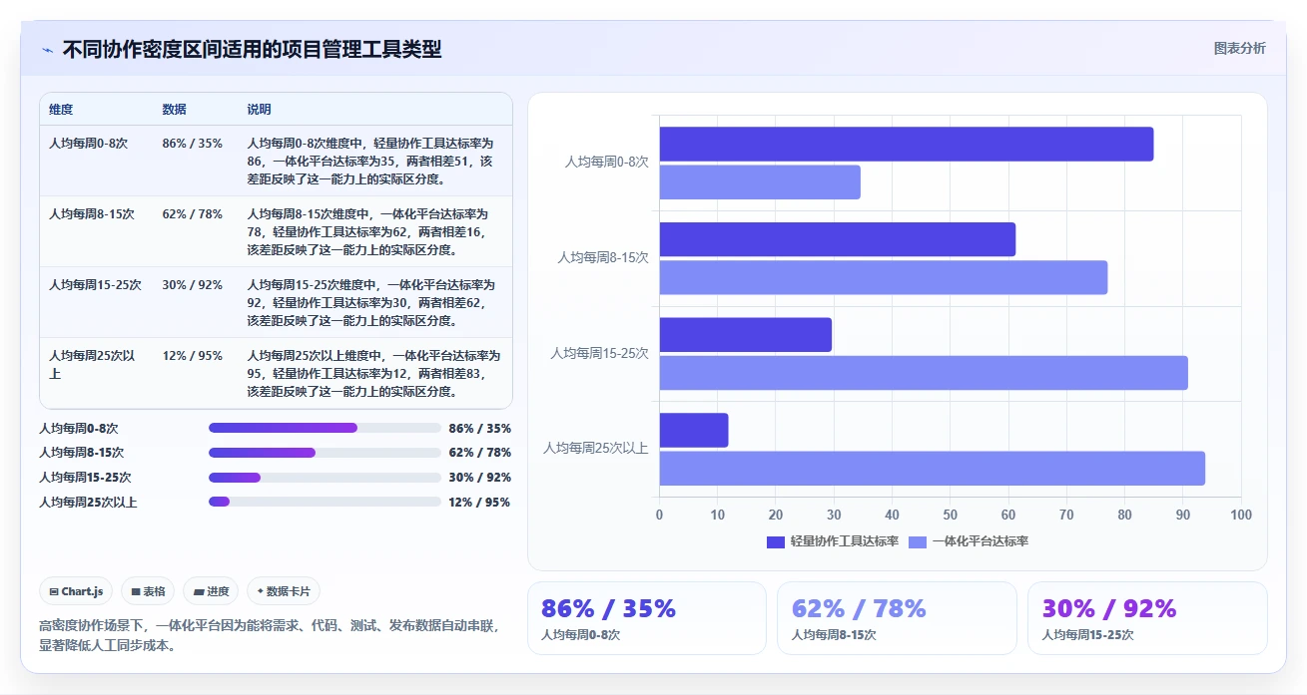Select the 说明 column header
This screenshot has height=695, width=1307.
[259, 110]
